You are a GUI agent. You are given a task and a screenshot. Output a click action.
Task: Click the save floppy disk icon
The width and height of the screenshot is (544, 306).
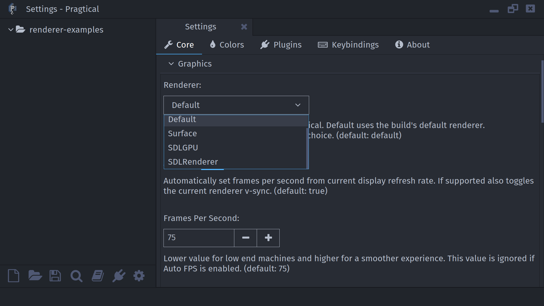point(55,276)
